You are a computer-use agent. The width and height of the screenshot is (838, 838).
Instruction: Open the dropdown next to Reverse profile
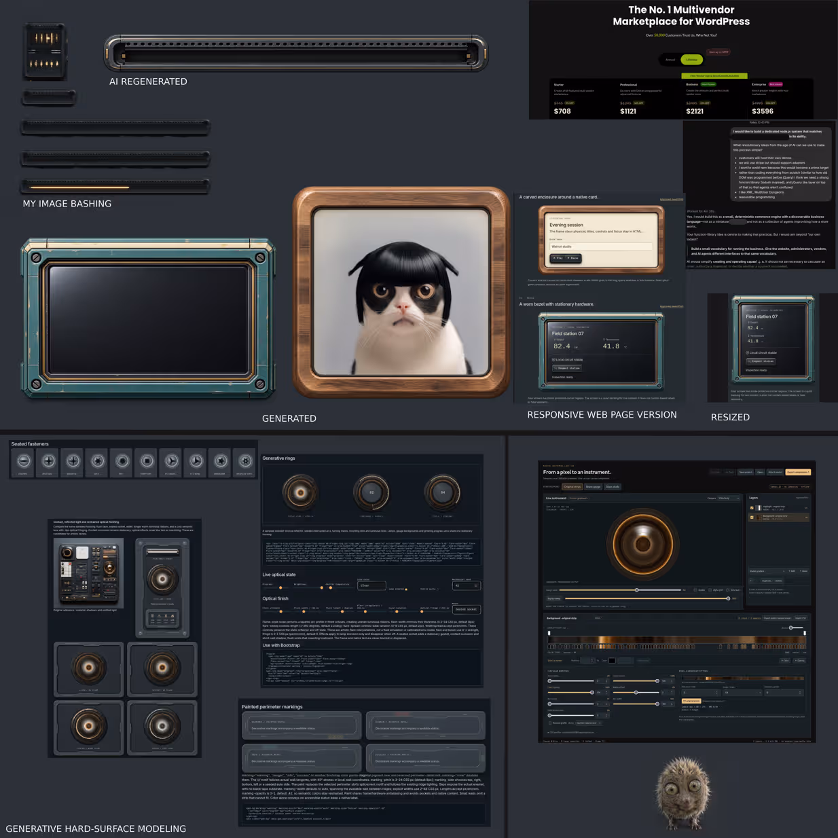tap(589, 723)
